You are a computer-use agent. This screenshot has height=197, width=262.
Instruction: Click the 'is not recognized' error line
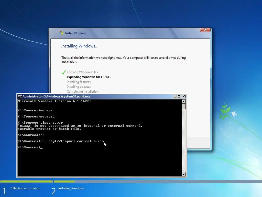point(80,126)
